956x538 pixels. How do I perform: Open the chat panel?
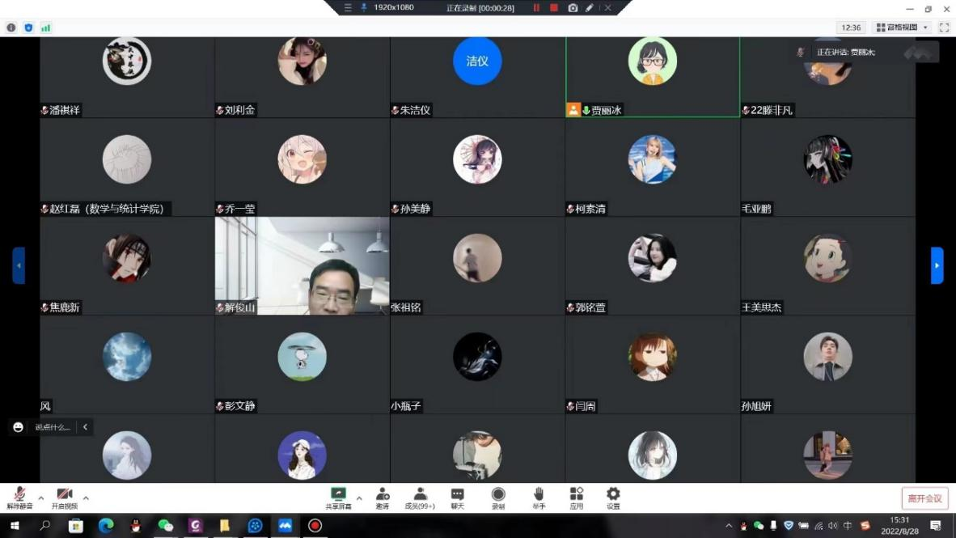[457, 498]
